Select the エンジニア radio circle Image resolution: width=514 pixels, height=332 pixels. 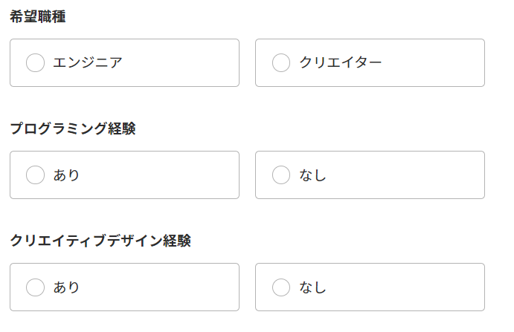tap(35, 63)
